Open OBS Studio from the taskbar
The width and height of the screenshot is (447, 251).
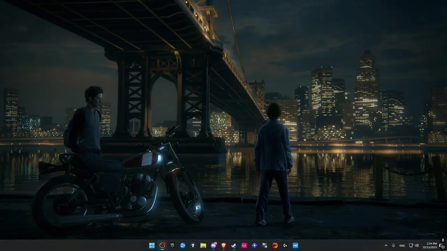tap(162, 245)
